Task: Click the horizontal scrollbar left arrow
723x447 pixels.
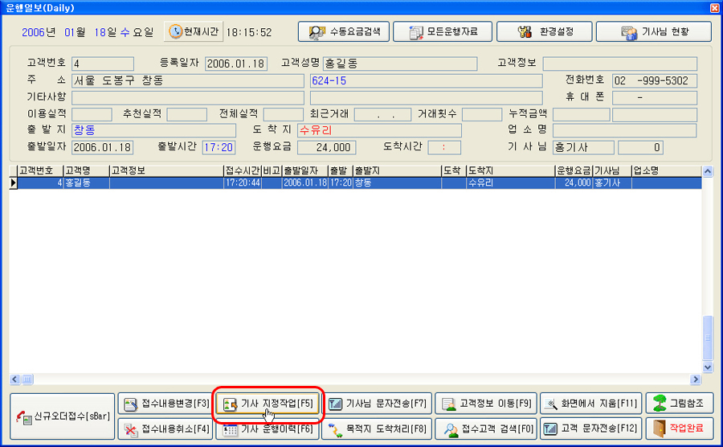Action: [14, 379]
